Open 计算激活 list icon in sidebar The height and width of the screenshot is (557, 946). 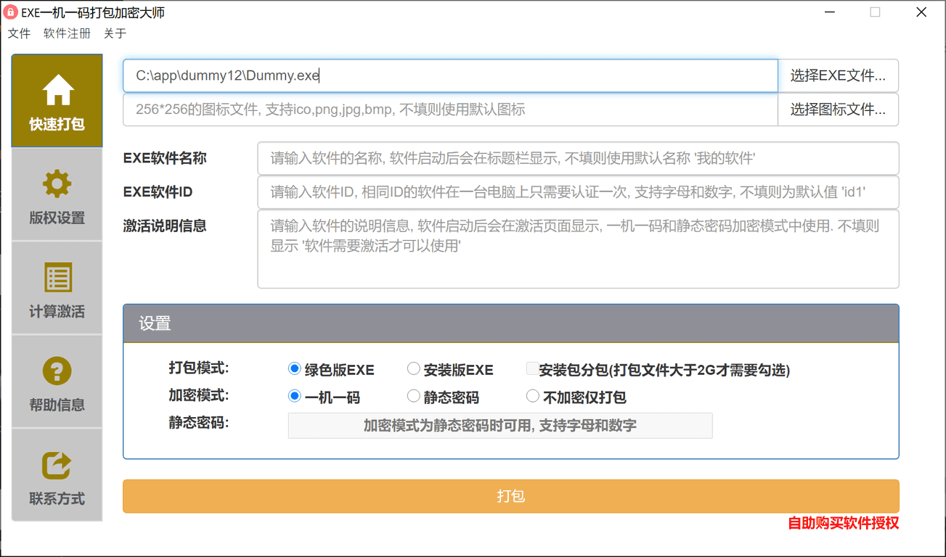click(x=57, y=278)
